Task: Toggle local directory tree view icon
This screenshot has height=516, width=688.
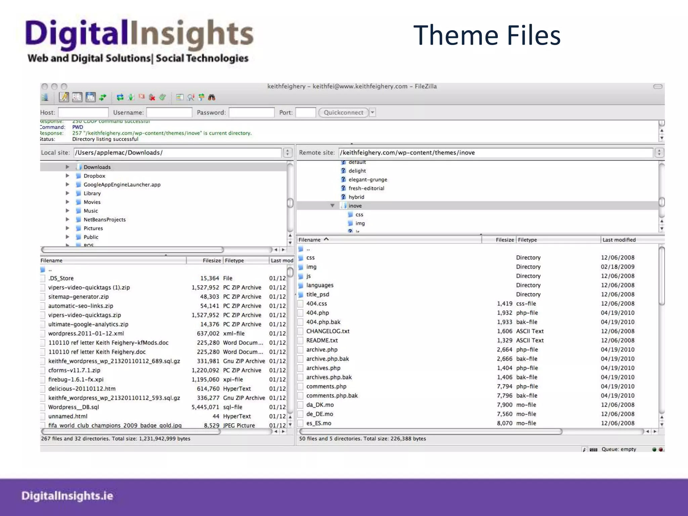Action: point(77,97)
